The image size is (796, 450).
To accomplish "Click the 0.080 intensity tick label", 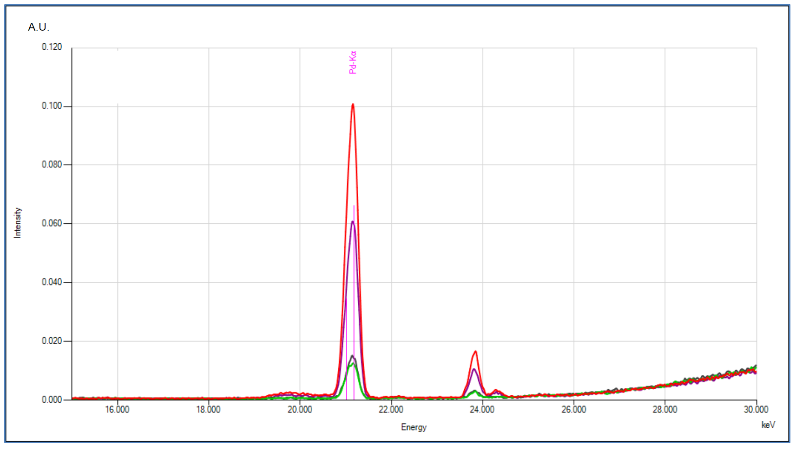I will pyautogui.click(x=52, y=164).
